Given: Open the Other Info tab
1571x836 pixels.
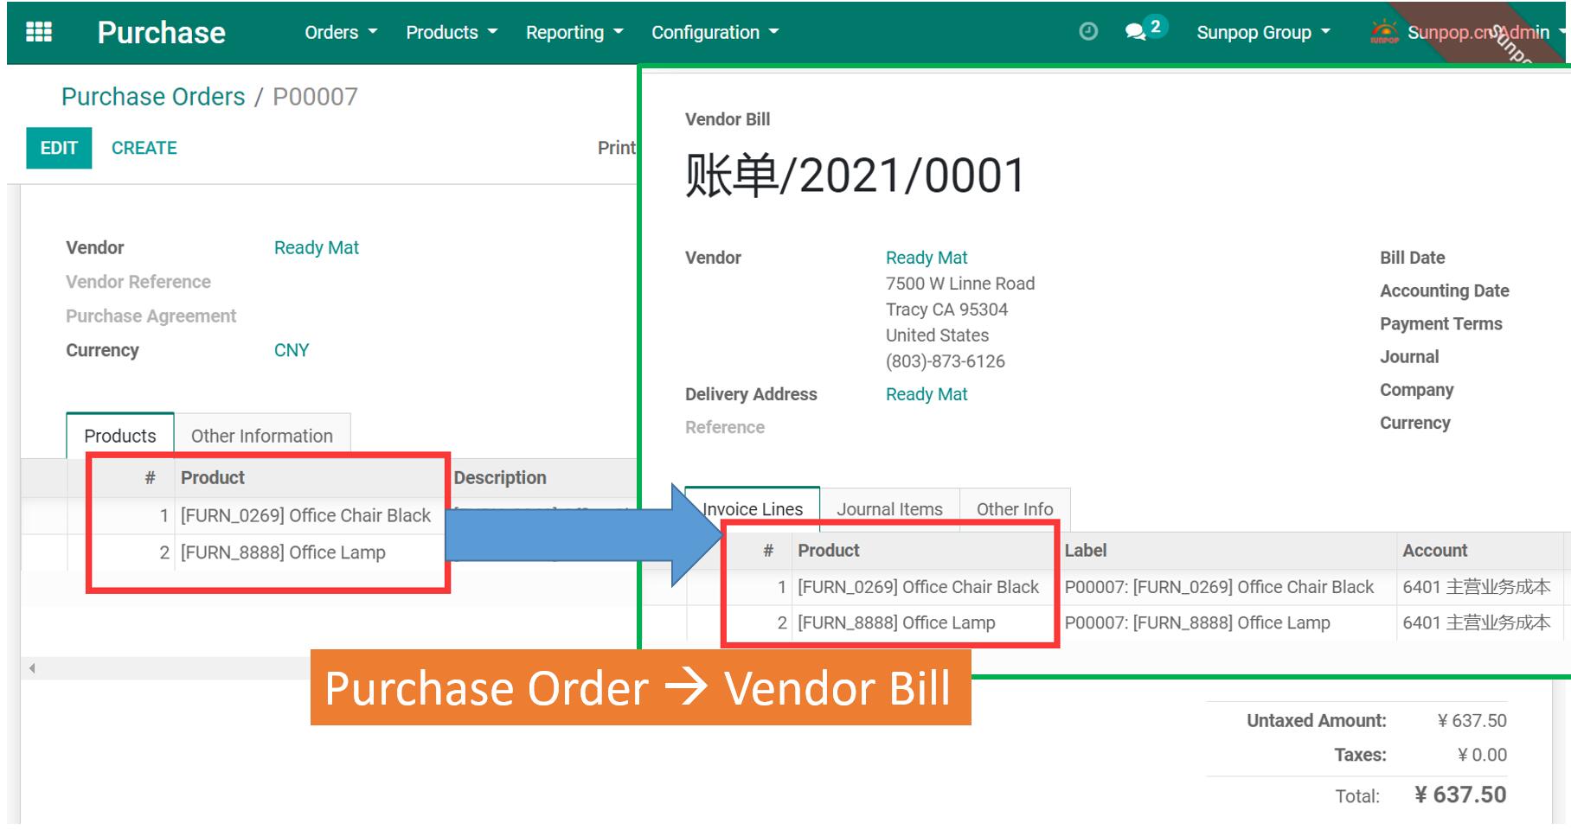Looking at the screenshot, I should click(x=1014, y=509).
